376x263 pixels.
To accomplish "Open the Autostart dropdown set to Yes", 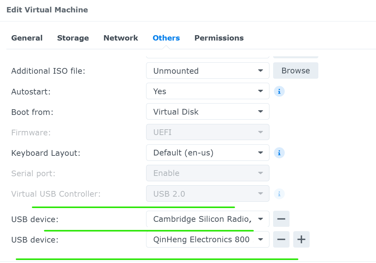I will coord(208,91).
